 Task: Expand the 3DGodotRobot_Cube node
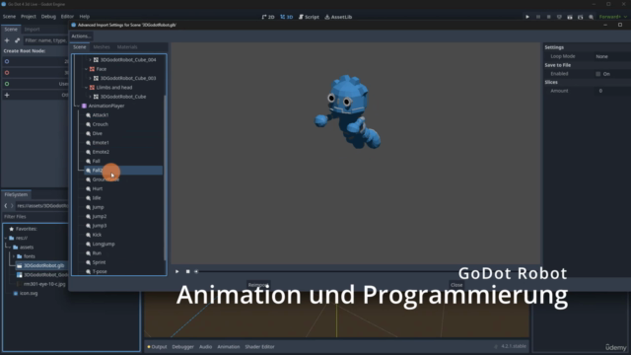pyautogui.click(x=90, y=97)
